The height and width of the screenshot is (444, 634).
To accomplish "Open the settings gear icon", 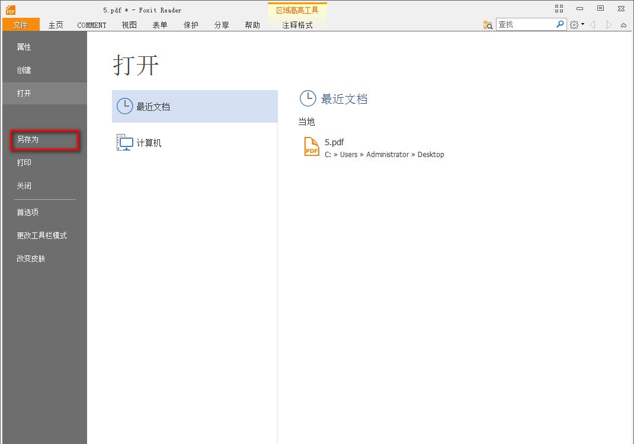I will 574,24.
